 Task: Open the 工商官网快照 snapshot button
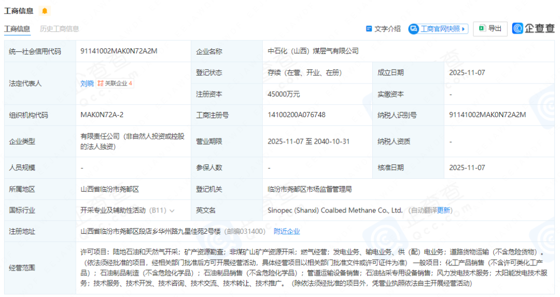click(x=438, y=29)
